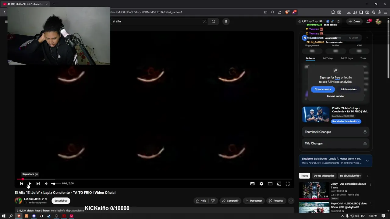Select the Todo analytics tab
The image size is (390, 219).
pos(363,58)
